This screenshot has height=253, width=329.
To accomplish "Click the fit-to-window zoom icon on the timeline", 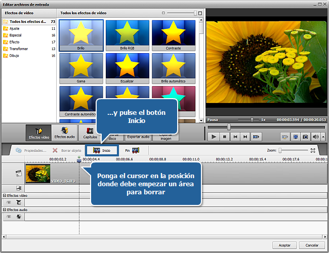I will (313, 150).
